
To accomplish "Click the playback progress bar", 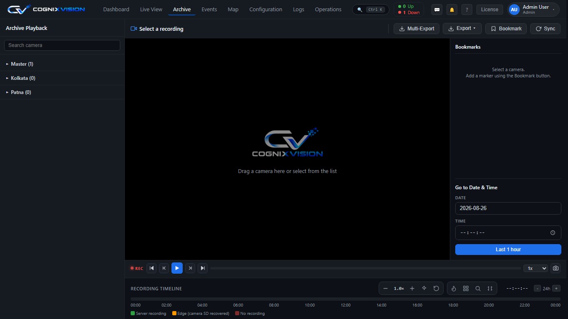I will (365, 268).
